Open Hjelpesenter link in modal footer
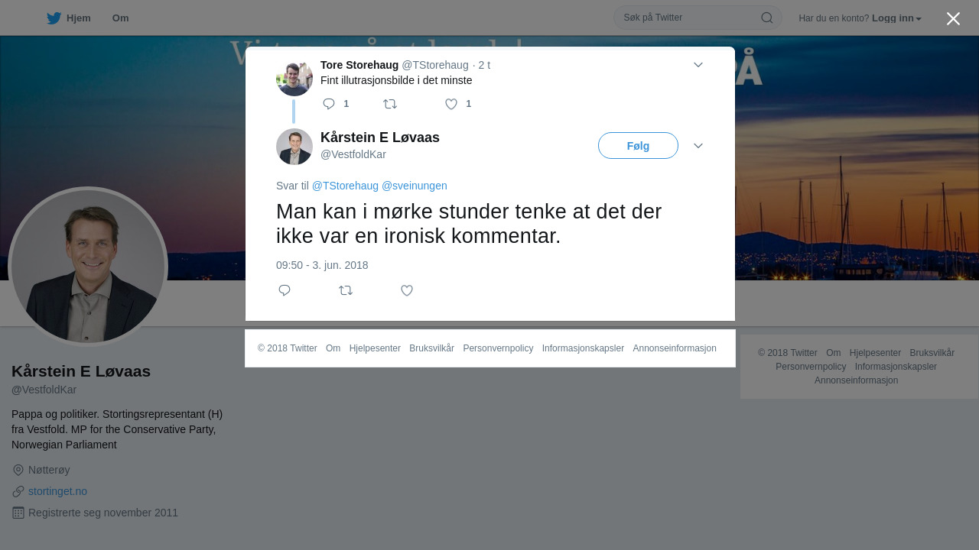 [x=375, y=348]
